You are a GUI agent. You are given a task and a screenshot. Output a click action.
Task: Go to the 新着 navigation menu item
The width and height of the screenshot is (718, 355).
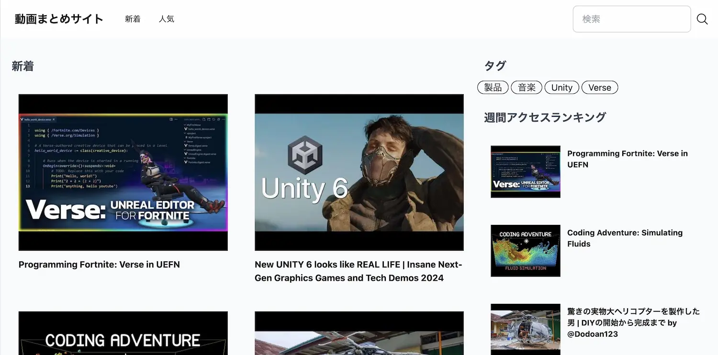tap(133, 19)
